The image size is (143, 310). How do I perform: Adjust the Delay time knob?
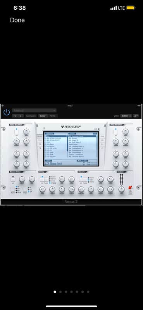42,189
